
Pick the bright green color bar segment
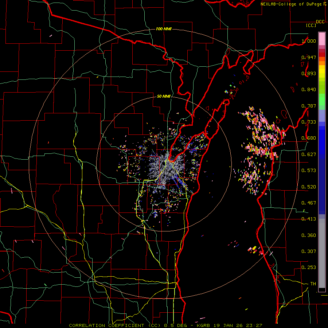(322, 100)
